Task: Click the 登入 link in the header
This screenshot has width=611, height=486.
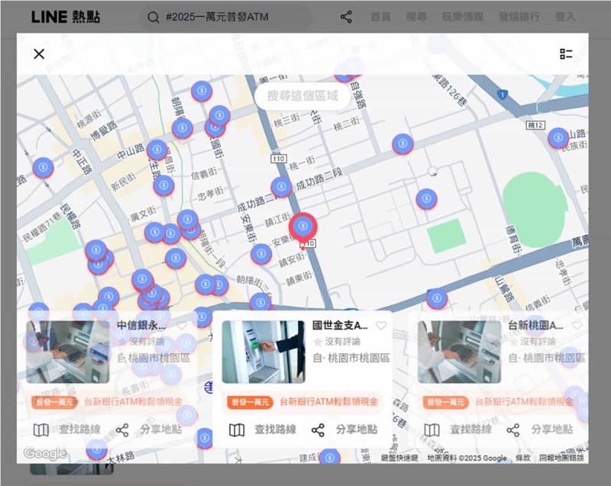Action: point(565,16)
